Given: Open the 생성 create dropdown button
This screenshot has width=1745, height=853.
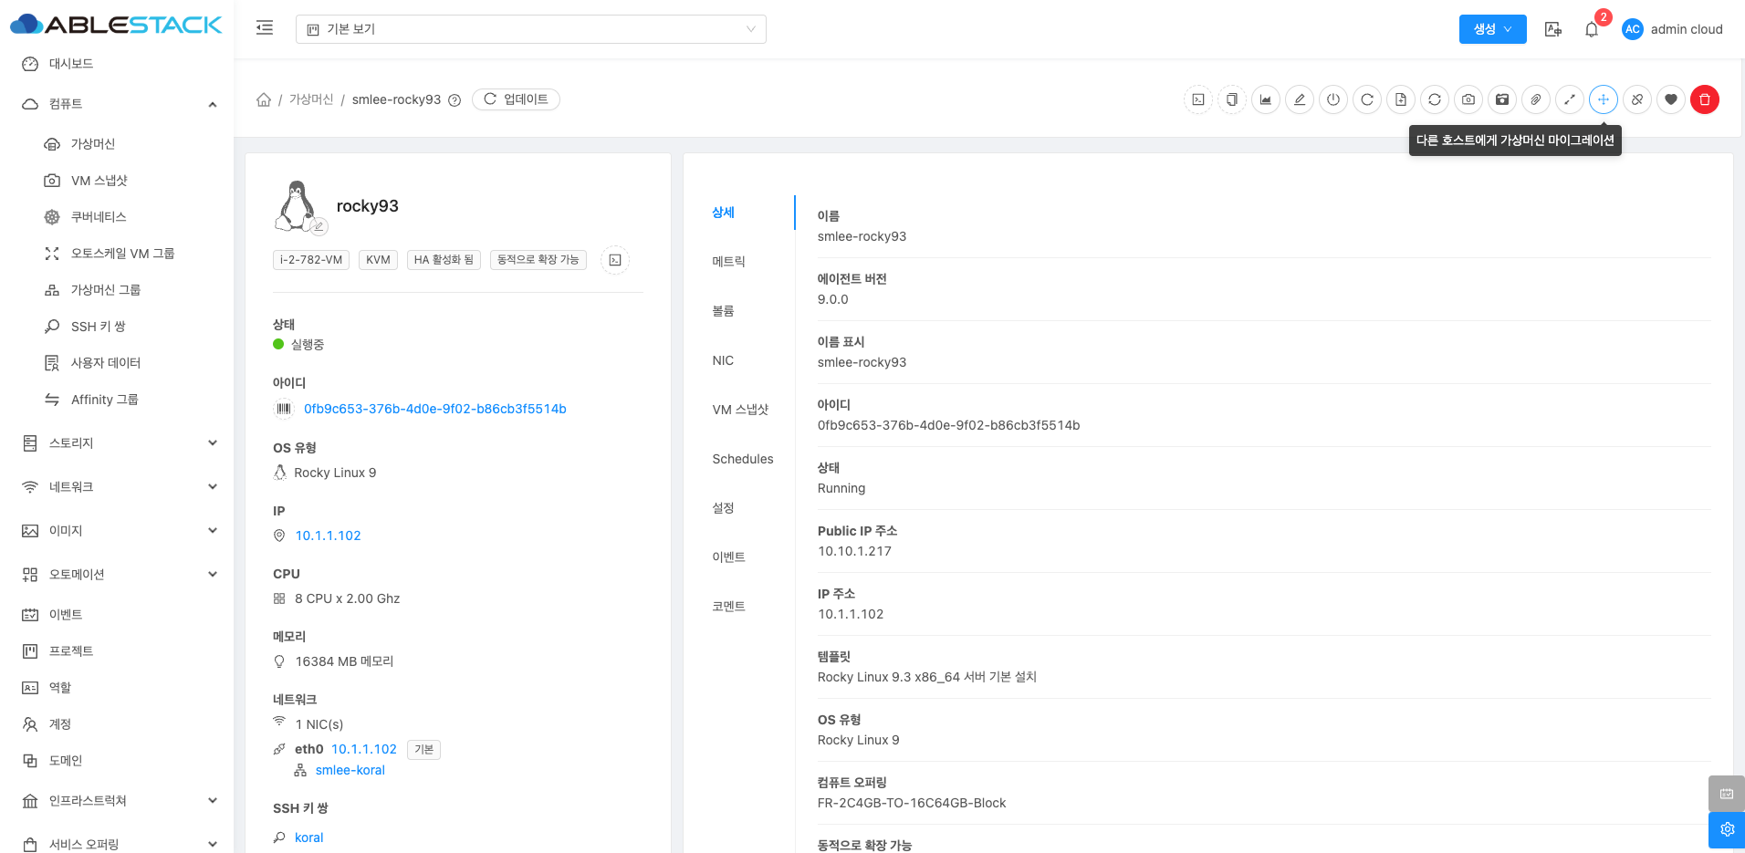Looking at the screenshot, I should tap(1492, 29).
